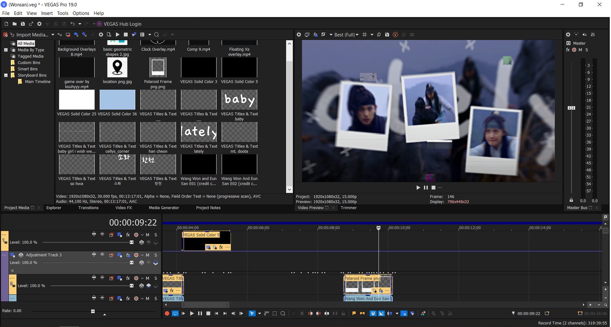Expand the Media By Type node
Viewport: 611px width, 327px height.
pos(6,50)
